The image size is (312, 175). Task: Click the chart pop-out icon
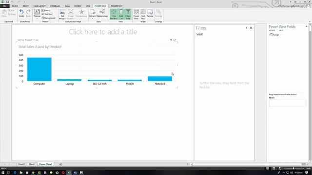(175, 40)
